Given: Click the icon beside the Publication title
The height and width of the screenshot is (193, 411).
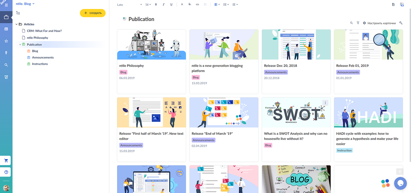Looking at the screenshot, I should 124,19.
